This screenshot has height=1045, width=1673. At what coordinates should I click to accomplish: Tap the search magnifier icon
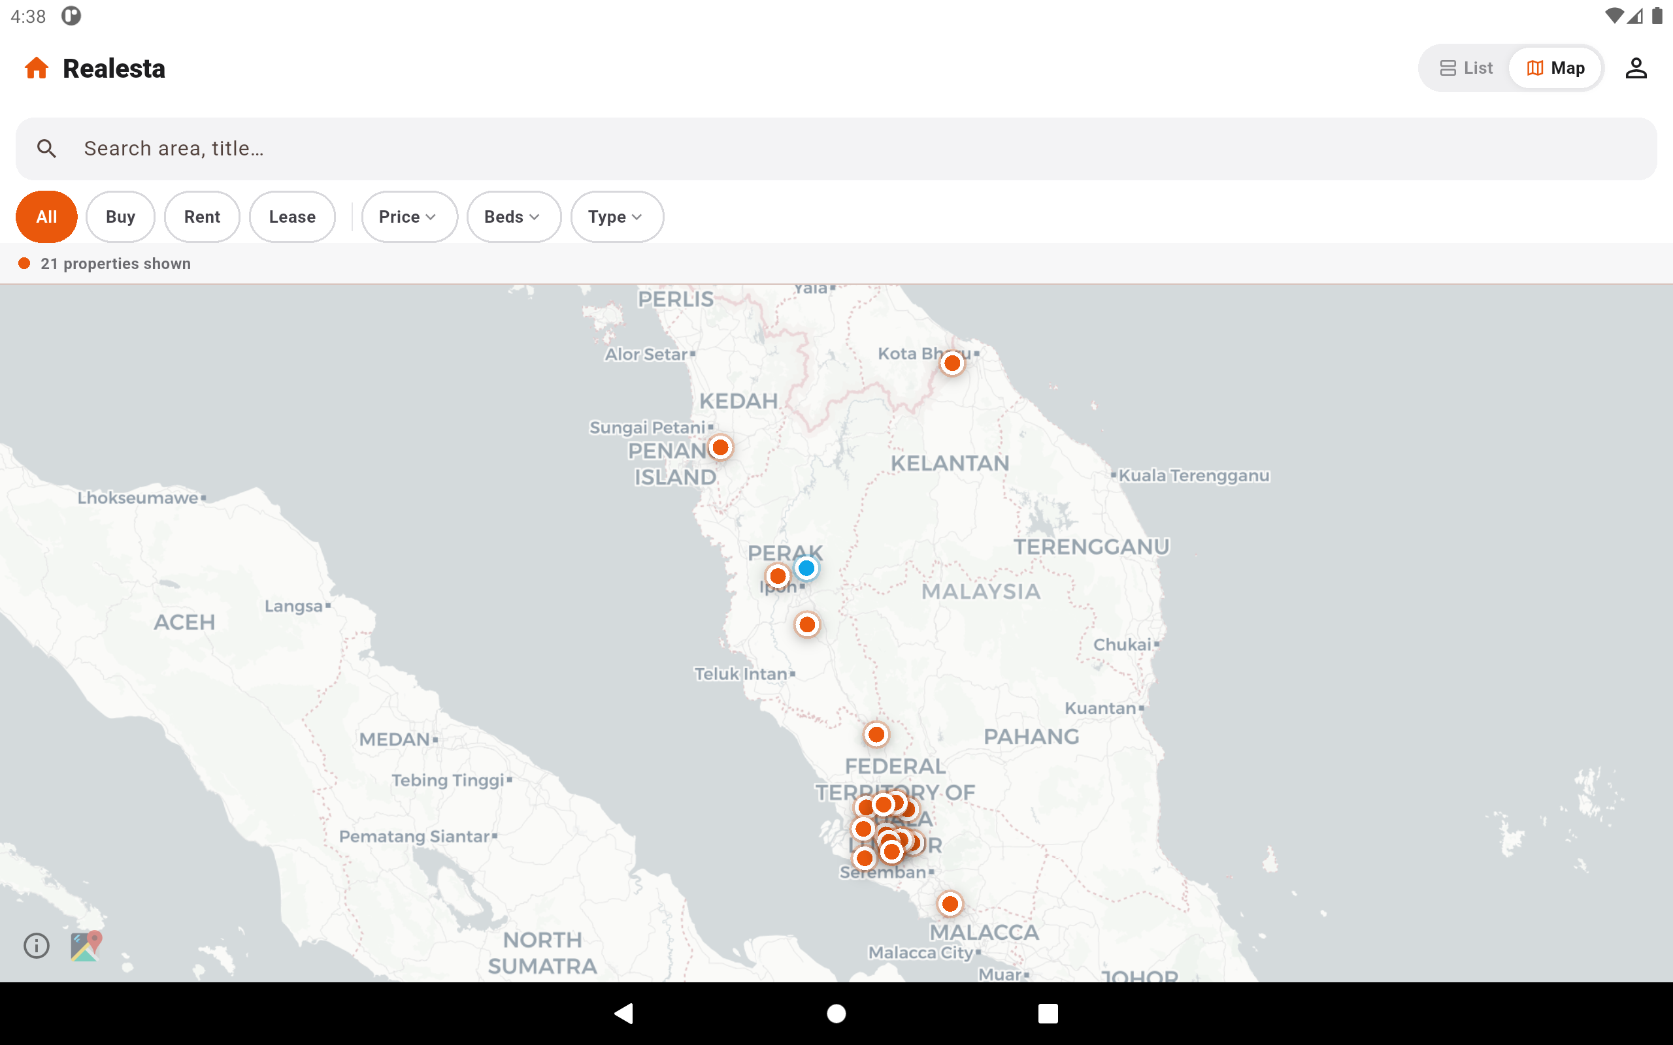(46, 149)
